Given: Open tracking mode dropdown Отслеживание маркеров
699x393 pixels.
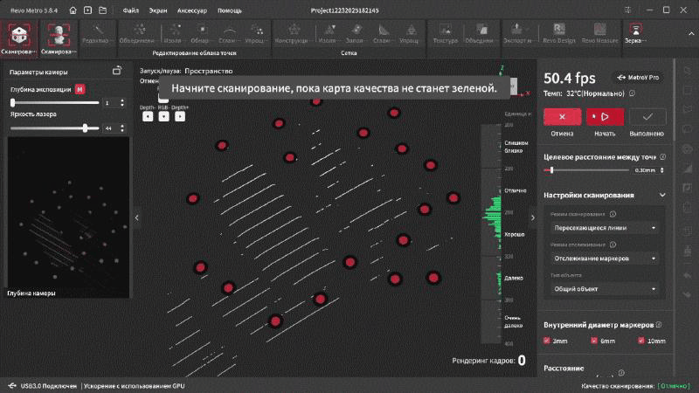Looking at the screenshot, I should click(605, 259).
